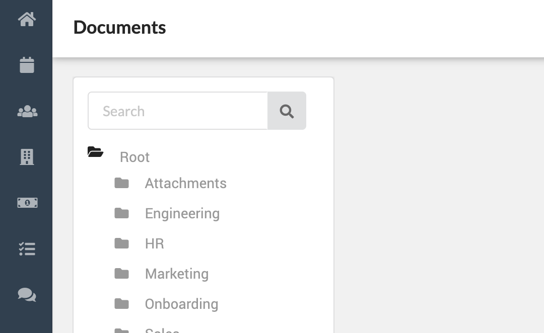
Task: Open the Home icon in sidebar
Action: tap(27, 19)
